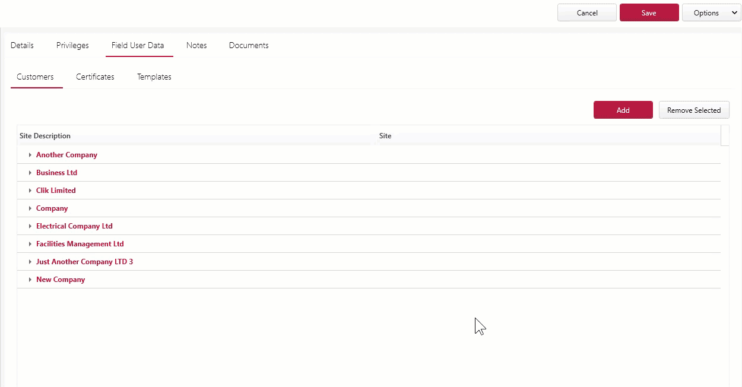The width and height of the screenshot is (742, 387).
Task: Expand the Another Company row
Action: 30,155
